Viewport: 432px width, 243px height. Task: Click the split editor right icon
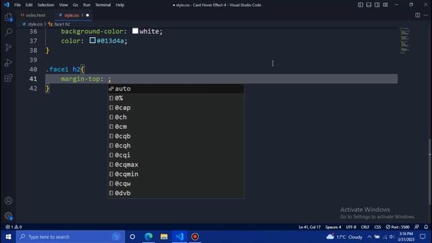(x=418, y=15)
